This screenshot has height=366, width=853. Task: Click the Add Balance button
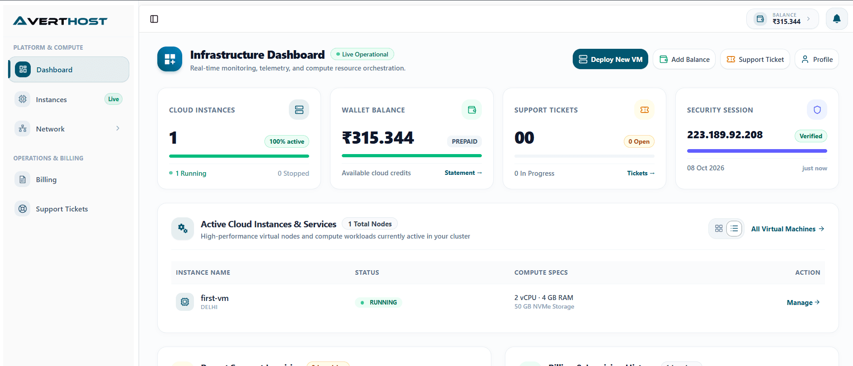(684, 59)
